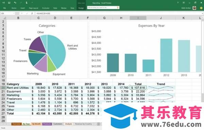Open the View ribbon tab
This screenshot has width=204, height=130.
[72, 8]
